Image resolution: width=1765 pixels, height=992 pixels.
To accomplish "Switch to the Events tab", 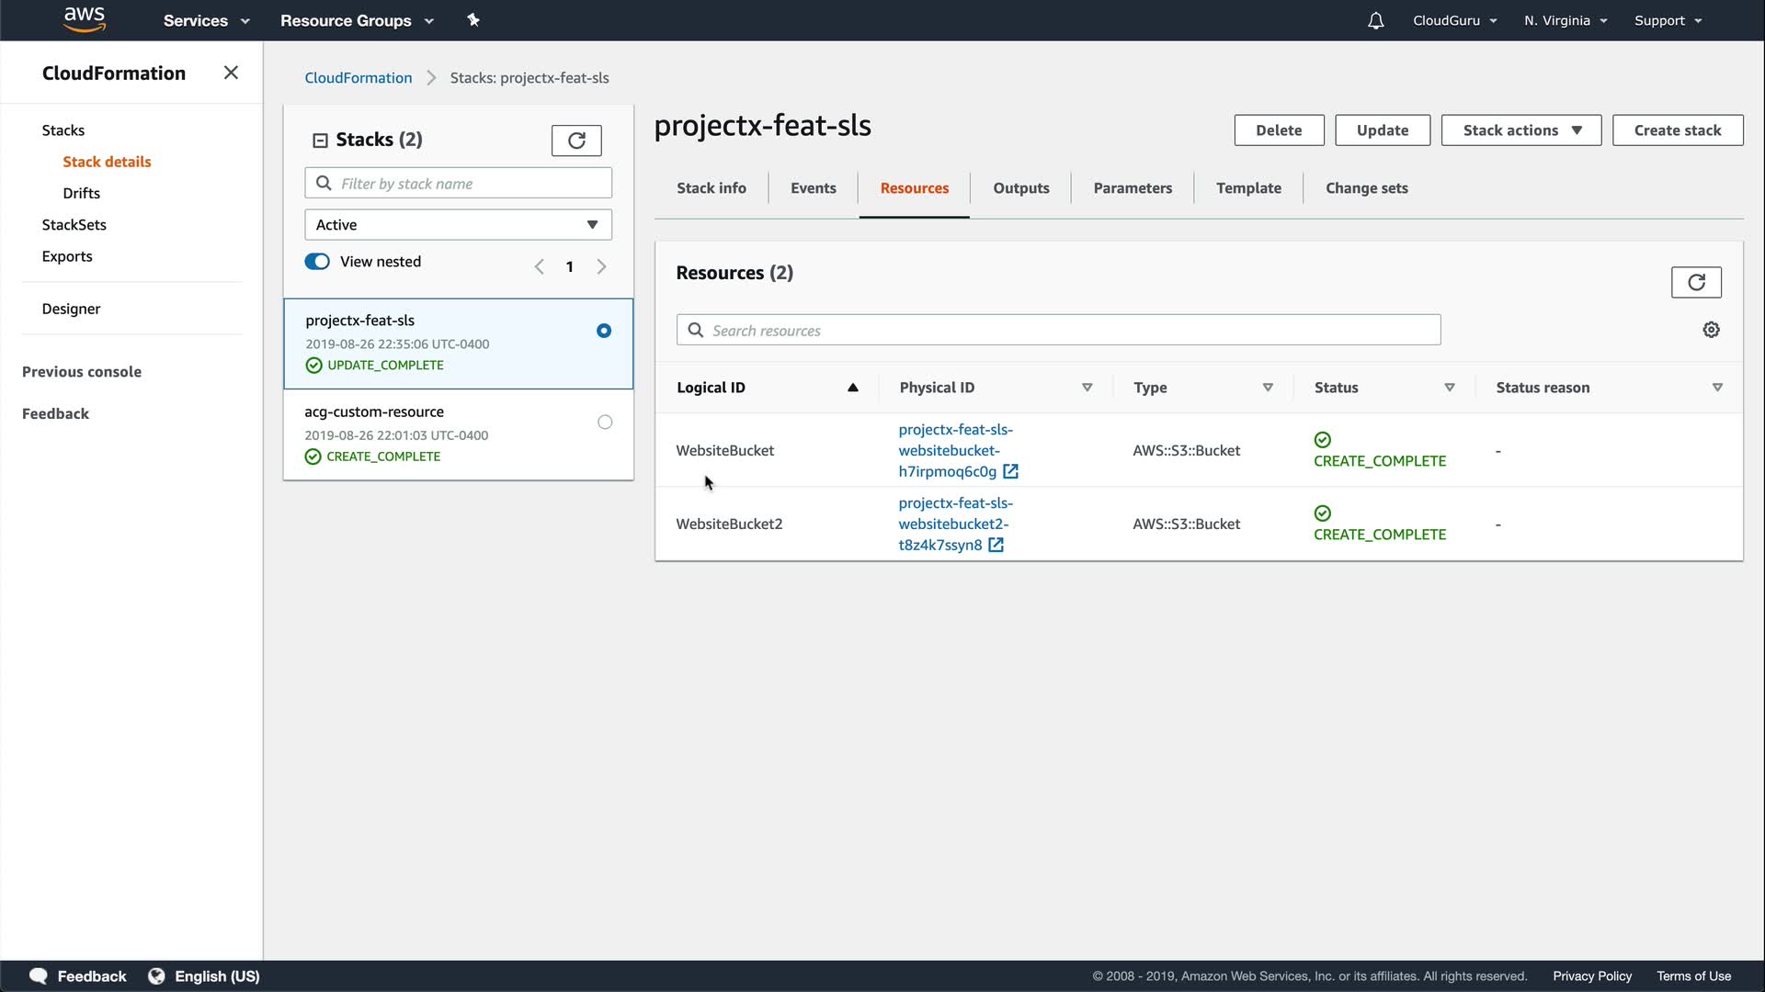I will [x=813, y=188].
